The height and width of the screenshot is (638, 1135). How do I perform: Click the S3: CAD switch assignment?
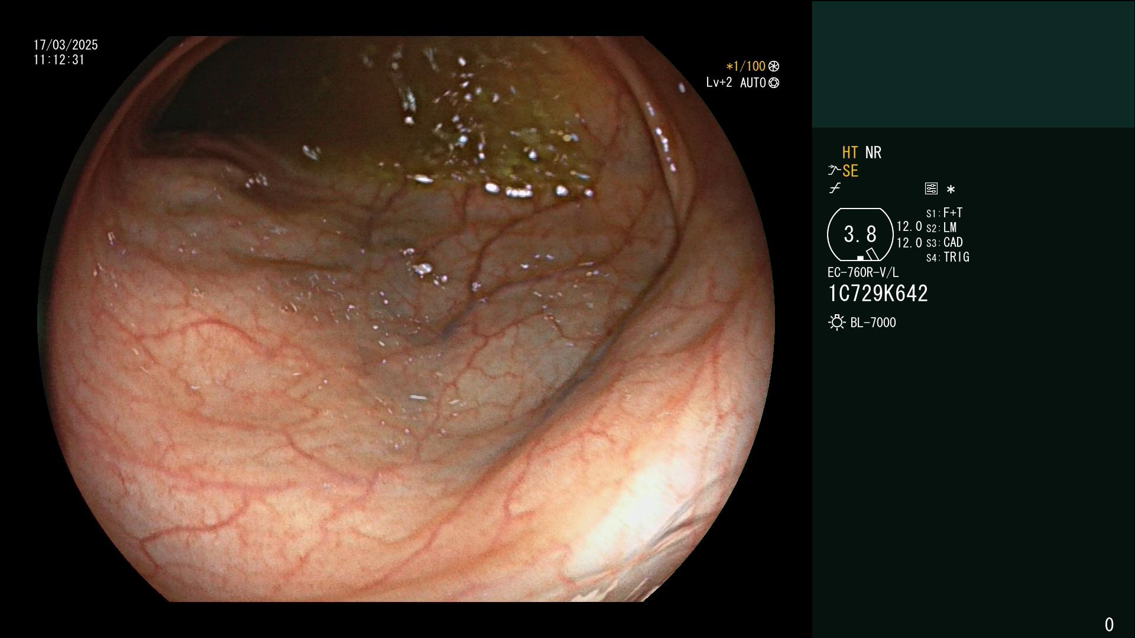click(945, 242)
